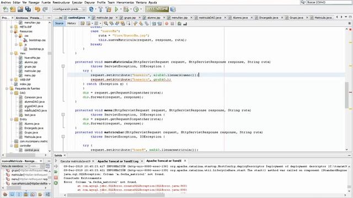The height and width of the screenshot is (198, 353).
Task: Select NuevoMa.jsp in the View folder
Action: [32, 58]
